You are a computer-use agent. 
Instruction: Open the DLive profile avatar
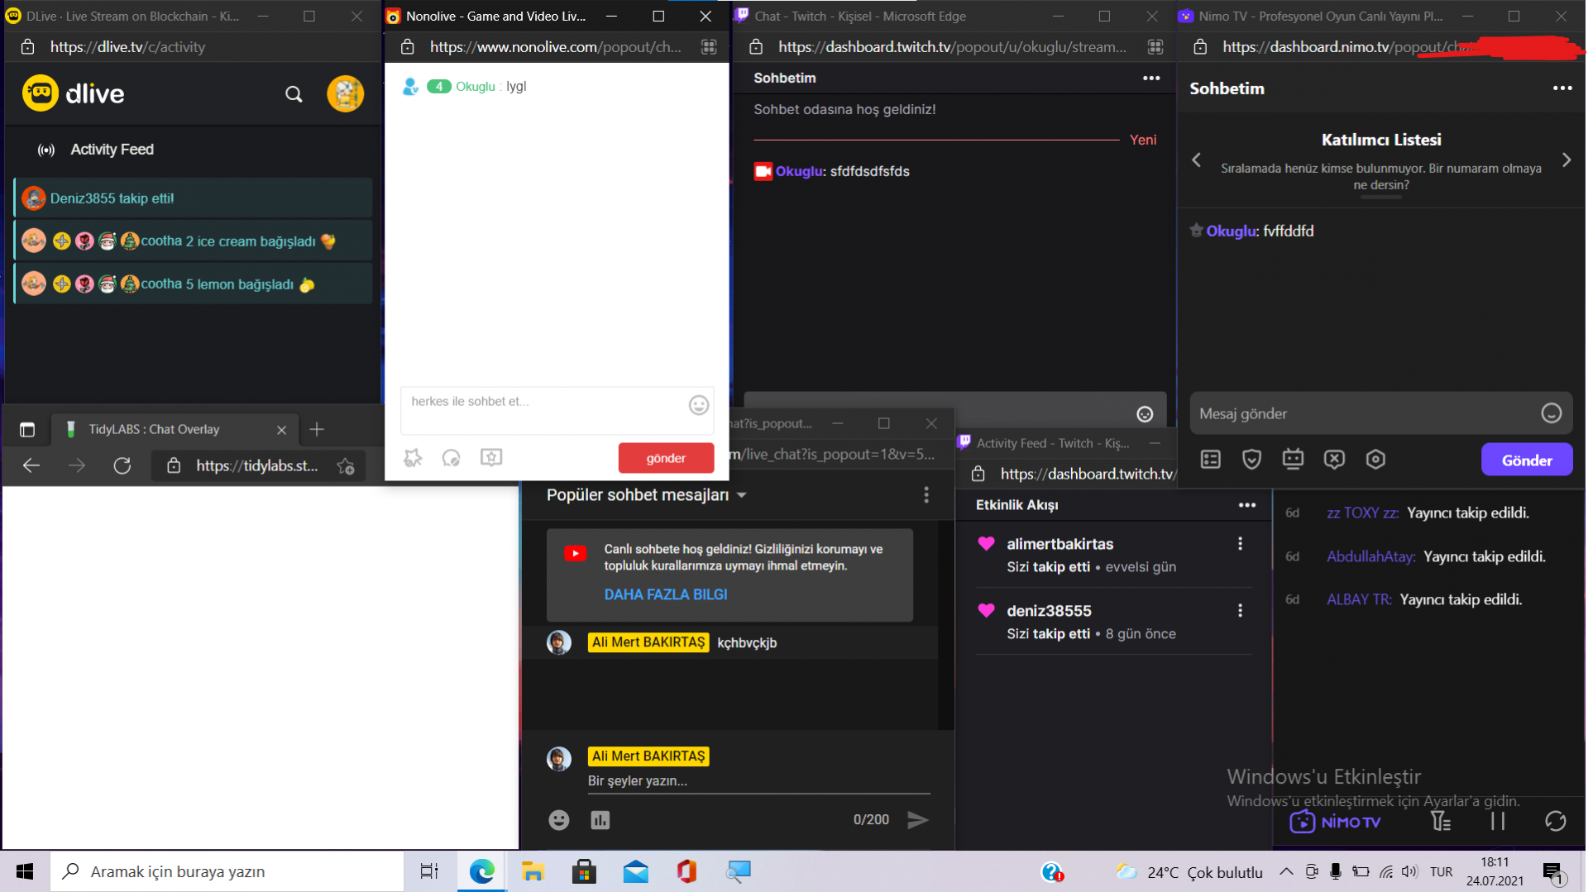point(345,93)
